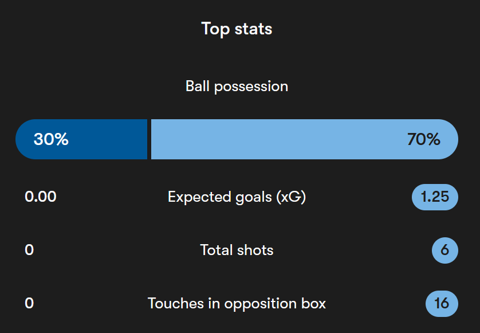Viewport: 480px width, 333px height.
Task: Click the 0 value beside Total shots
Action: pos(29,250)
